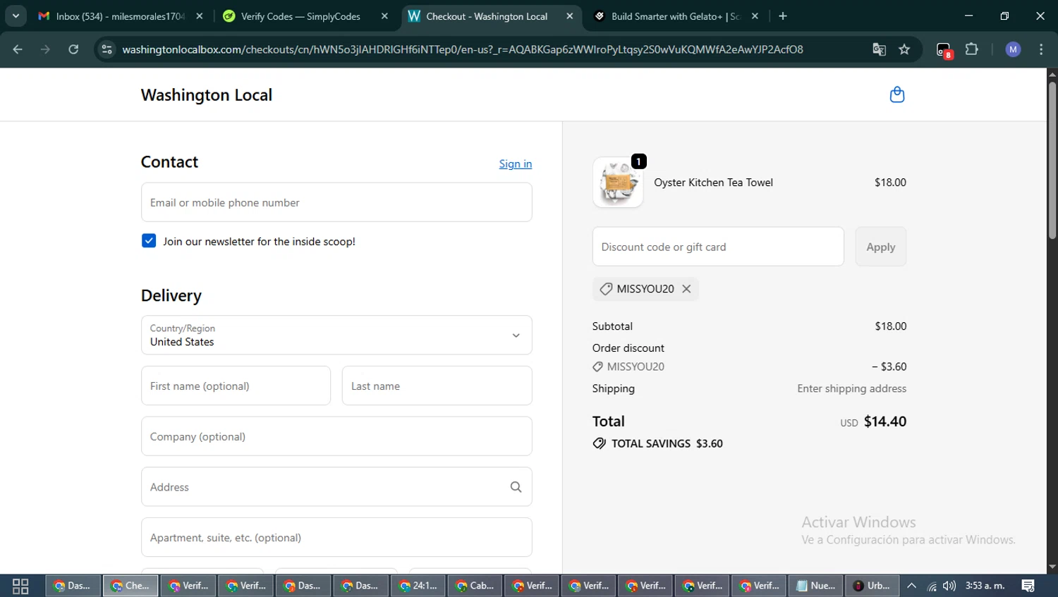This screenshot has width=1058, height=597.
Task: Click the translate page icon
Action: 879,49
